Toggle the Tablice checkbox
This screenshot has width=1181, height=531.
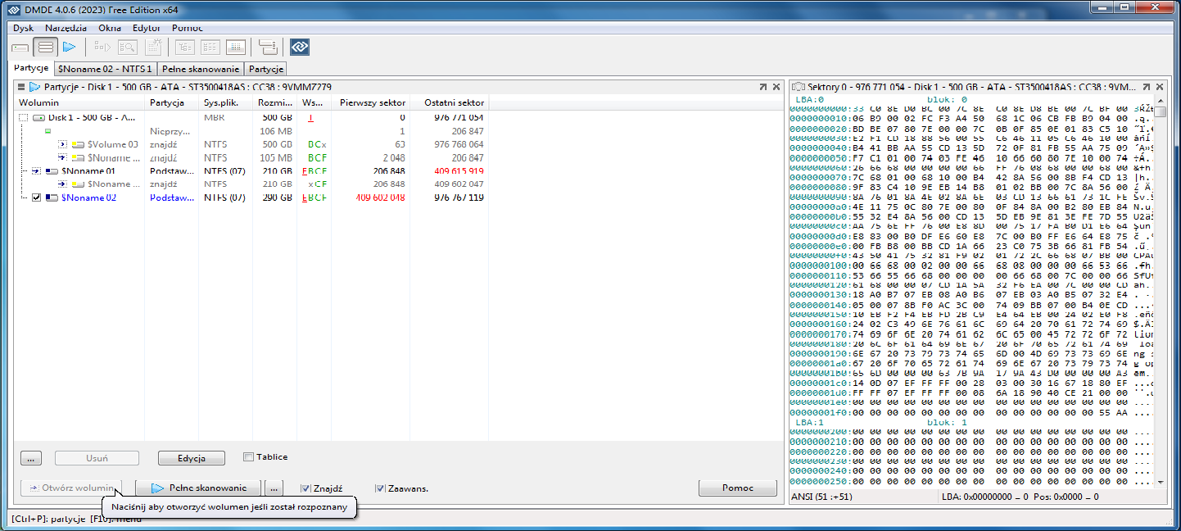[248, 457]
